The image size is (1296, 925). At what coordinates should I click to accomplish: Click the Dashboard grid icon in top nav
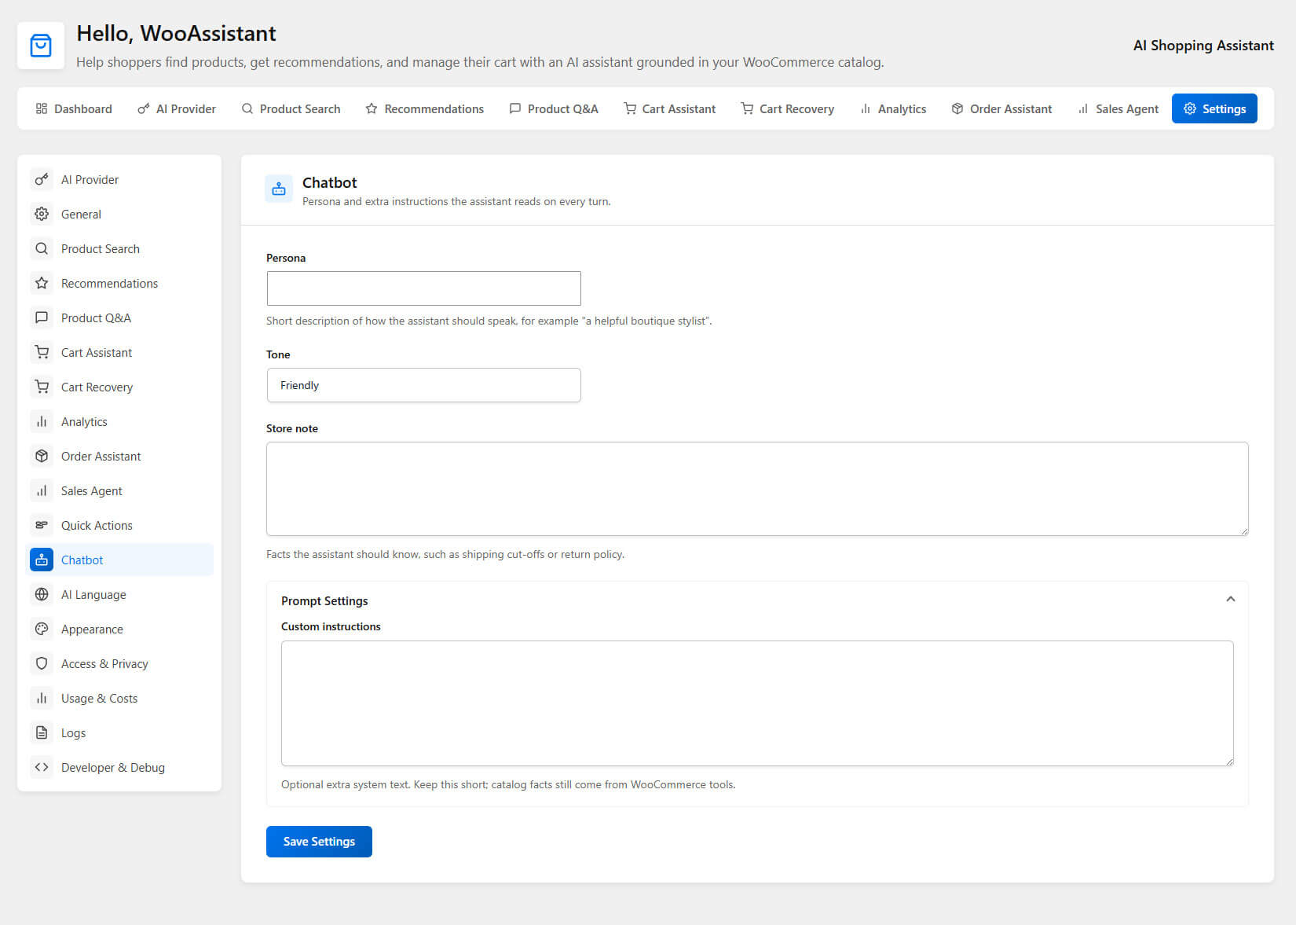coord(42,108)
